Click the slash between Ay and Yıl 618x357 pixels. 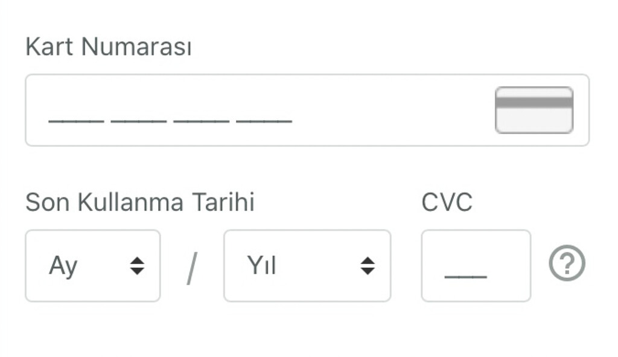point(191,268)
